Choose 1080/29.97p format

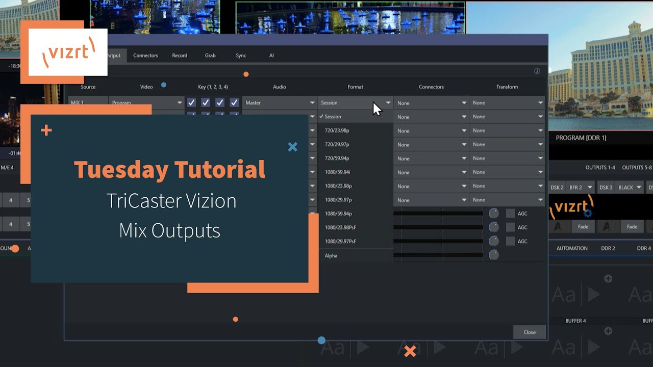[355, 200]
